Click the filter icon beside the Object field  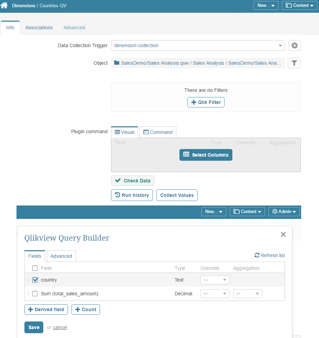click(294, 63)
